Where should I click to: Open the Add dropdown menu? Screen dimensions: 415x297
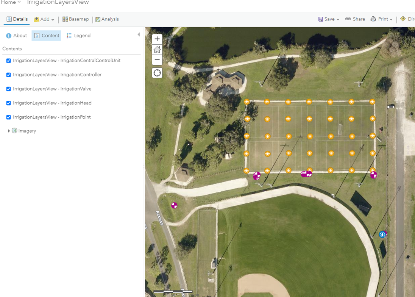[x=43, y=19]
